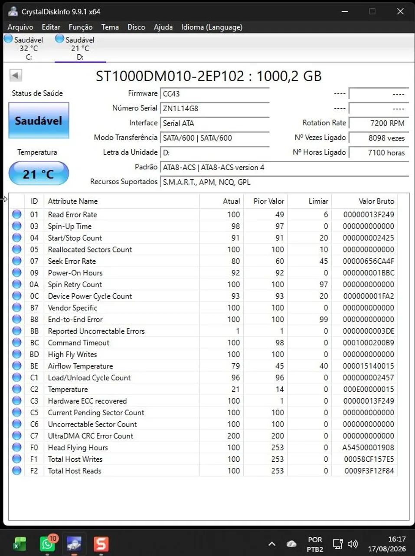Click status circle for Current Pending Sector Count
The height and width of the screenshot is (556, 415).
[x=17, y=412]
